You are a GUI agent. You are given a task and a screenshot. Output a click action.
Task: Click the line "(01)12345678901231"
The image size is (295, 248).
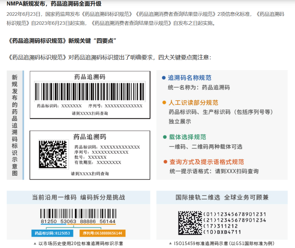(x=235, y=214)
